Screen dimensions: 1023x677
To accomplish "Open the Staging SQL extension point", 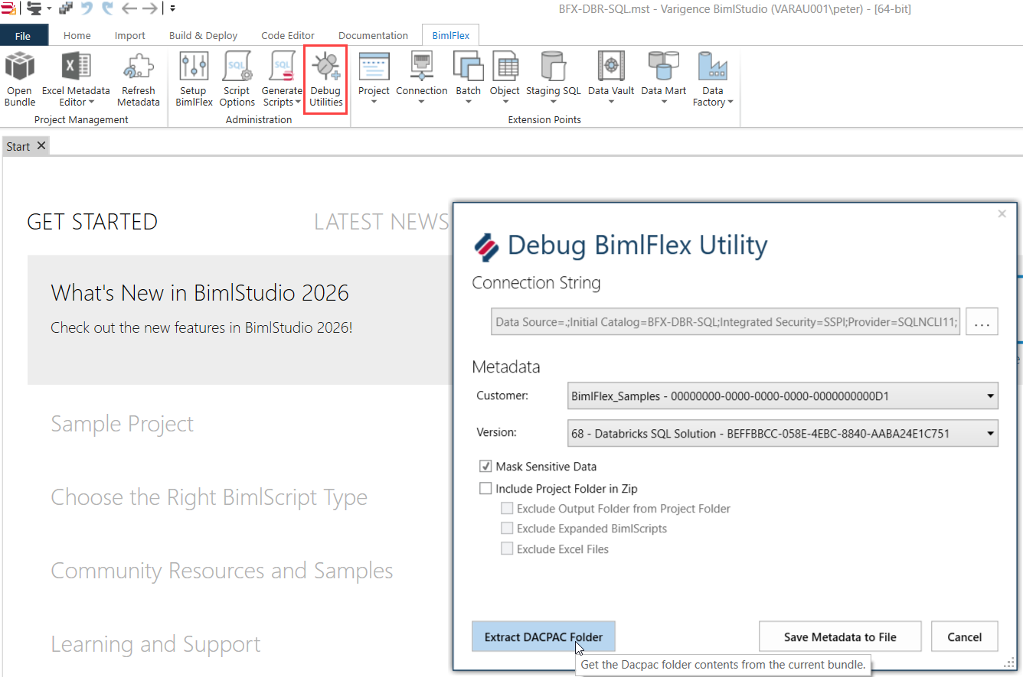I will pos(553,79).
